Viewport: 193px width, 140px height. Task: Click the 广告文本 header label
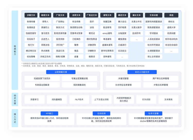pyautogui.click(x=60, y=15)
